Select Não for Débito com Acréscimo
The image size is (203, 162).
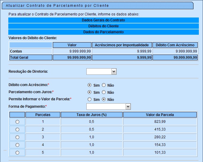104,85
